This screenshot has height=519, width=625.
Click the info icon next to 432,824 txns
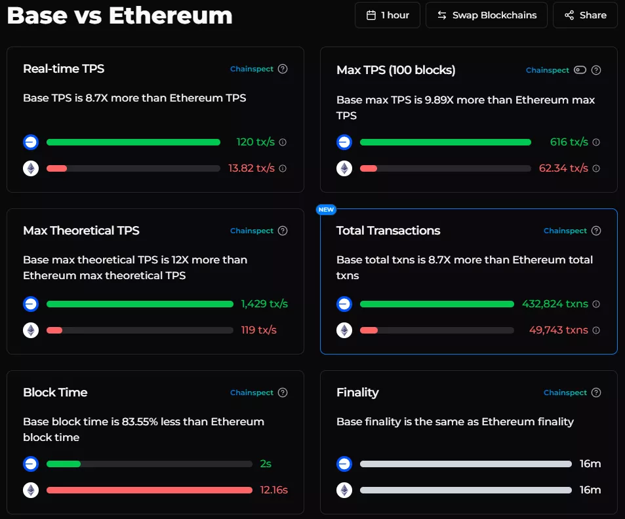coord(595,303)
